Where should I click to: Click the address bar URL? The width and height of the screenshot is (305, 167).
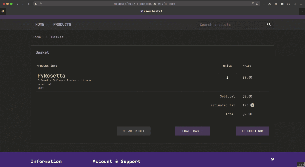click(145, 4)
